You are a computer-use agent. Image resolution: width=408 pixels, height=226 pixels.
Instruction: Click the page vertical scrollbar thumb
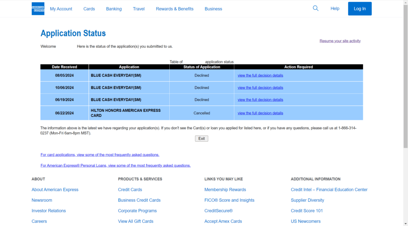(x=406, y=77)
